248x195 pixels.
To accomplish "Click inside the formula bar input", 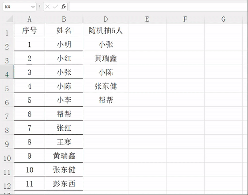I will pyautogui.click(x=159, y=7).
